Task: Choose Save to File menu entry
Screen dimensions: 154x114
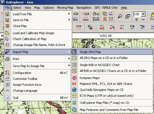Action: (38, 20)
